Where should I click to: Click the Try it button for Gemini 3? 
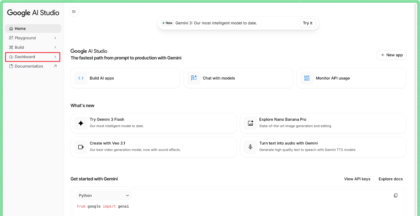point(307,23)
